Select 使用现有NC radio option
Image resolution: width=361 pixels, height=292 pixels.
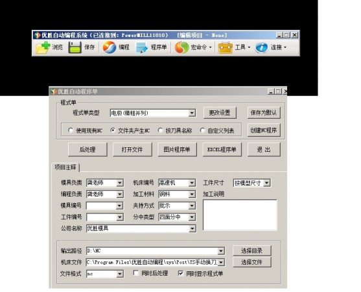[71, 130]
